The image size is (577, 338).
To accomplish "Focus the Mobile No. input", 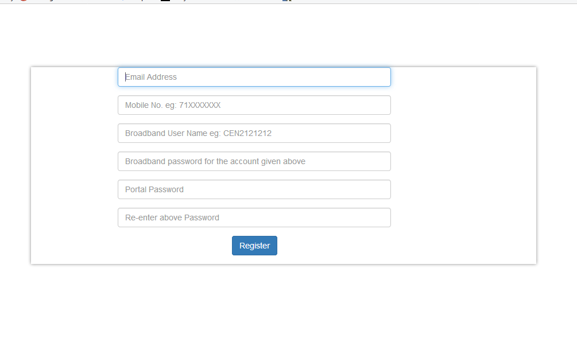I will 254,105.
